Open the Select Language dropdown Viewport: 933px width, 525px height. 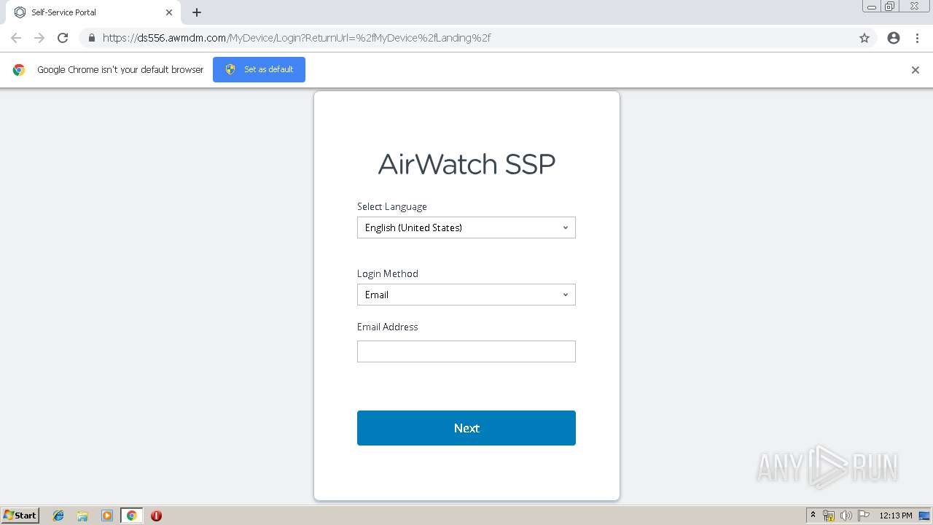pyautogui.click(x=466, y=227)
